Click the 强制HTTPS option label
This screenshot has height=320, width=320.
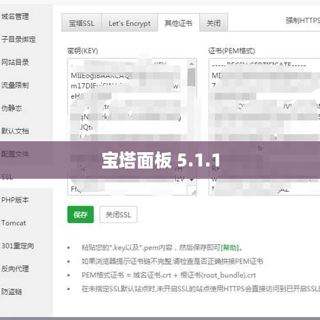(303, 20)
